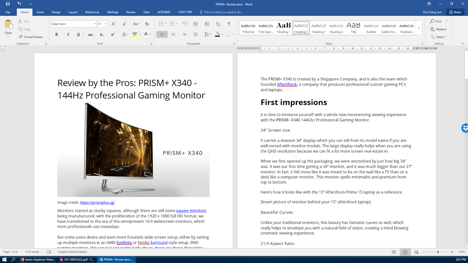Open the prismplus.sg image credit link
The image size is (468, 263).
pos(97,202)
